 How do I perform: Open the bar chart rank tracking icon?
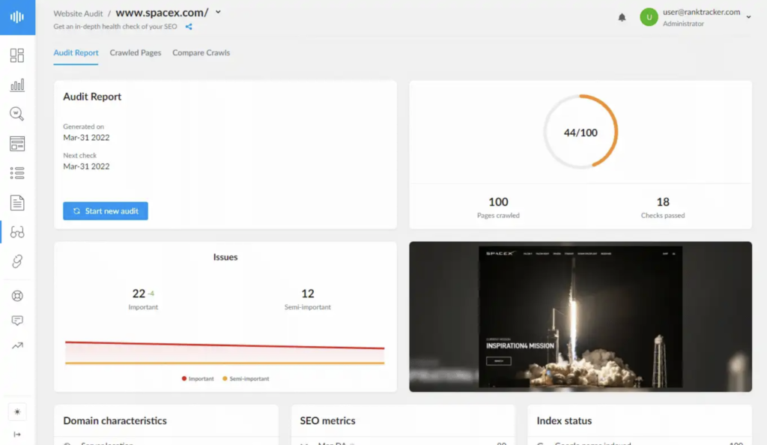(x=17, y=85)
